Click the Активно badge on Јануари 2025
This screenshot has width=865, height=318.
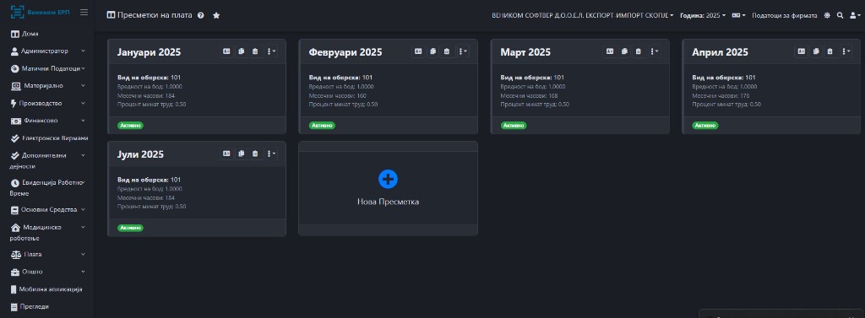coord(131,125)
